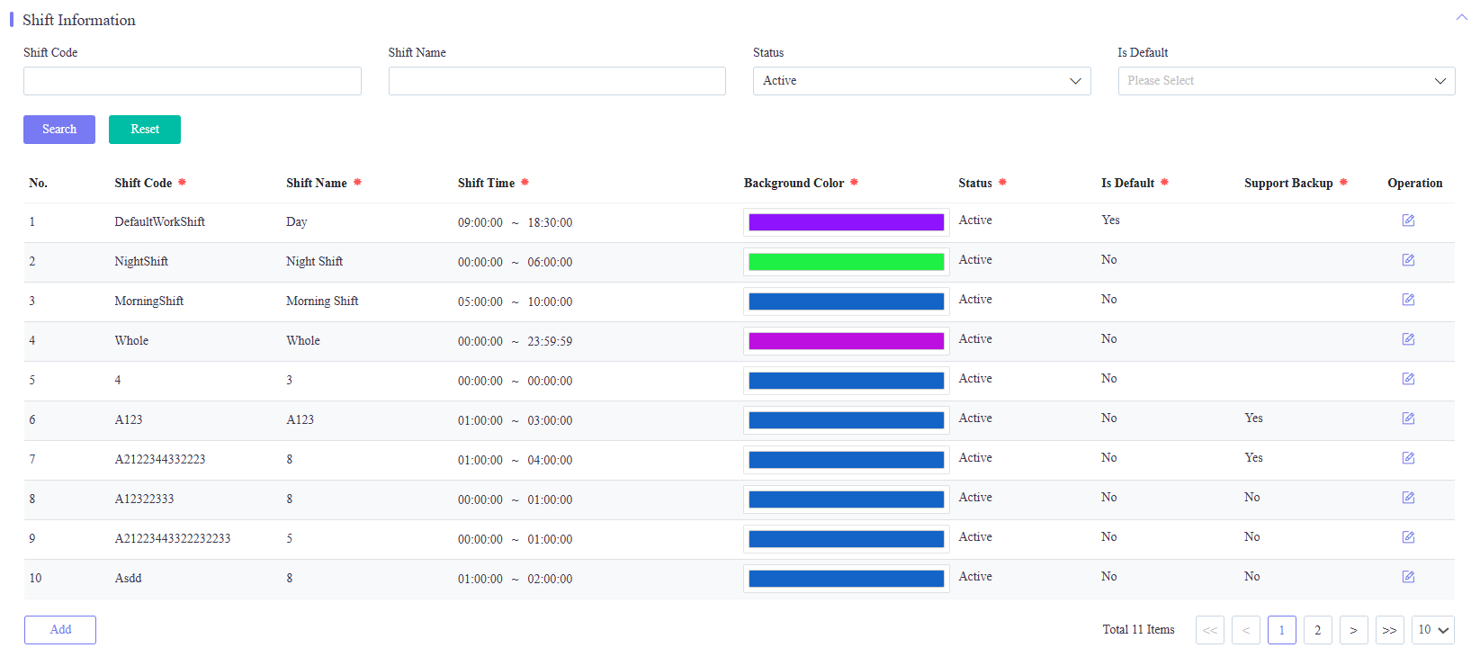Click edit icon for NightShift row

click(1408, 260)
